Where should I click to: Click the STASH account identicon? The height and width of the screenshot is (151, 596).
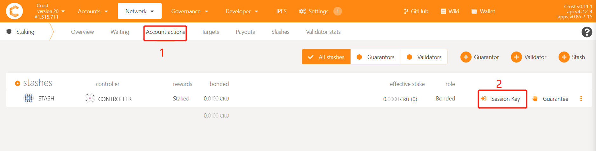coord(29,98)
